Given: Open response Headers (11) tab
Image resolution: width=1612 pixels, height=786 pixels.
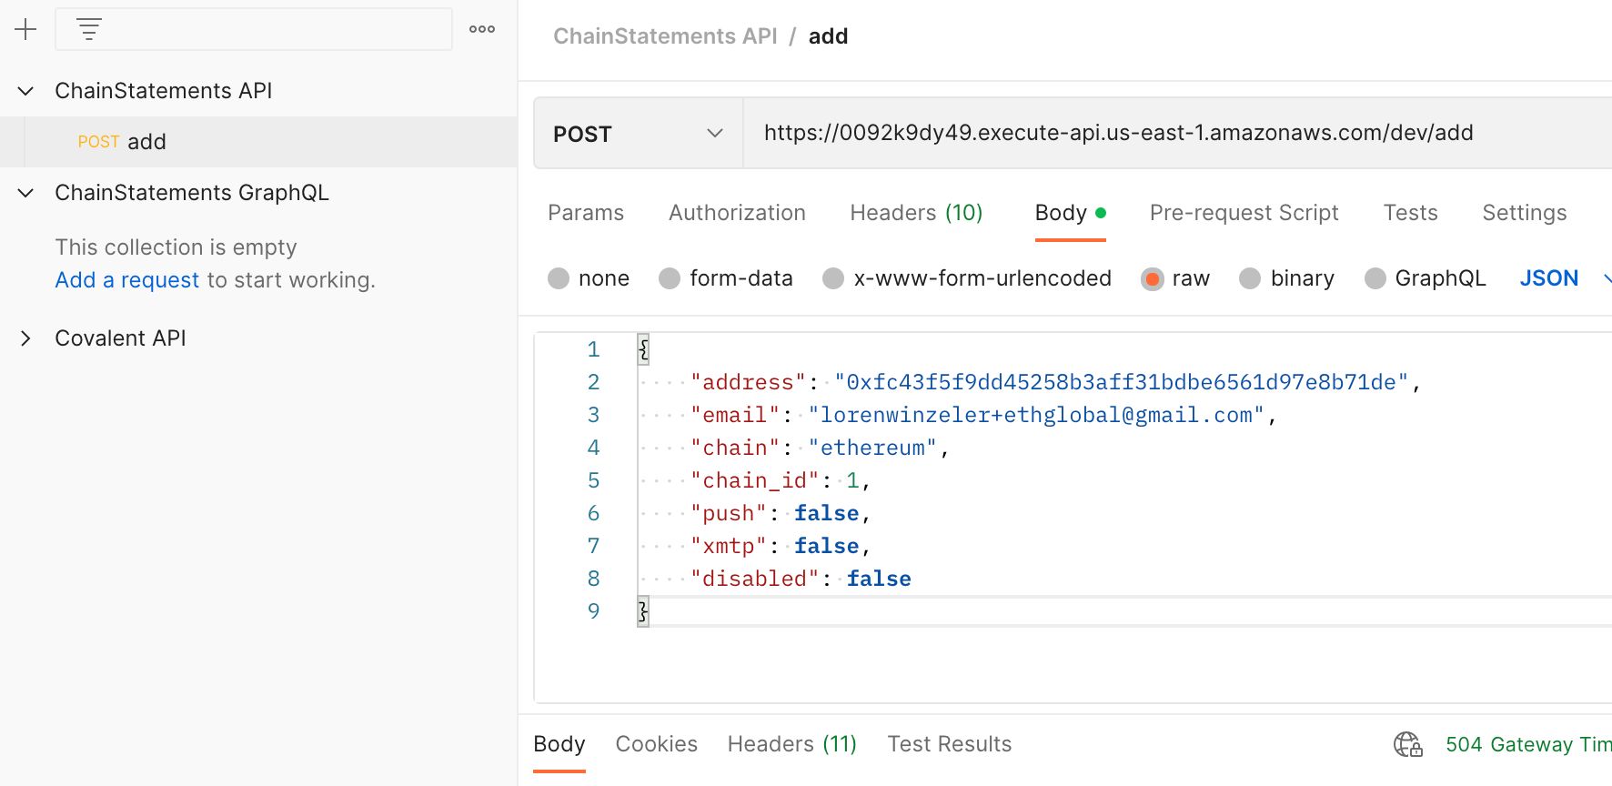Looking at the screenshot, I should click(791, 744).
